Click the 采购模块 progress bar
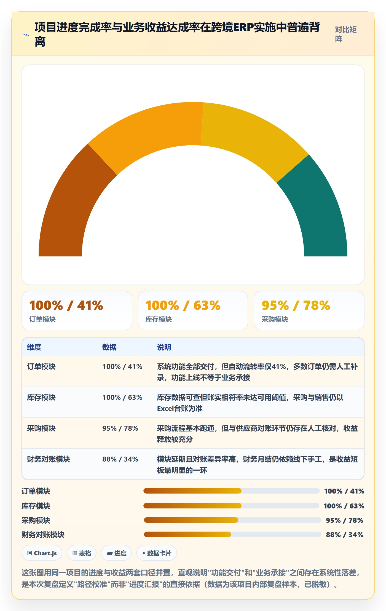This screenshot has height=611, width=386. 233,520
